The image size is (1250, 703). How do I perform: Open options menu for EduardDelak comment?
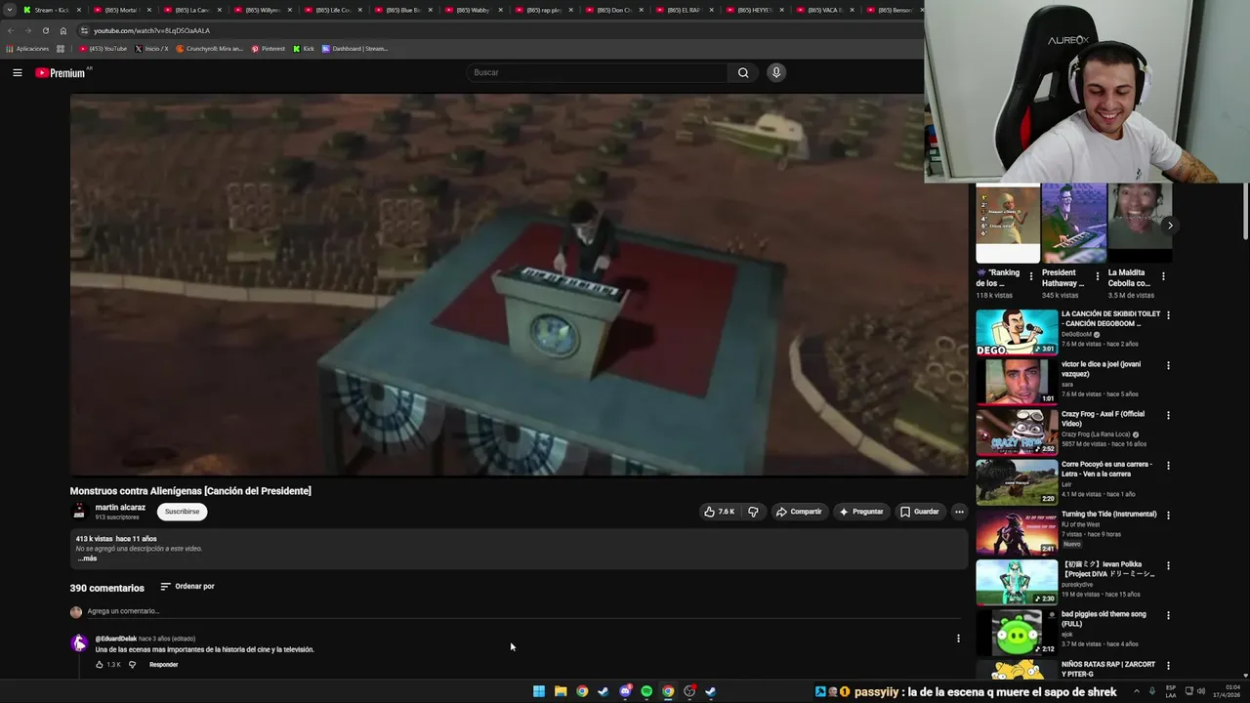tap(958, 639)
